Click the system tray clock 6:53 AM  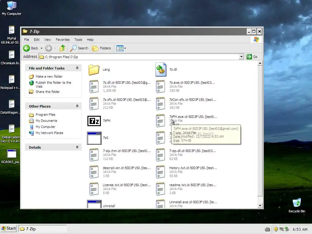[300, 229]
